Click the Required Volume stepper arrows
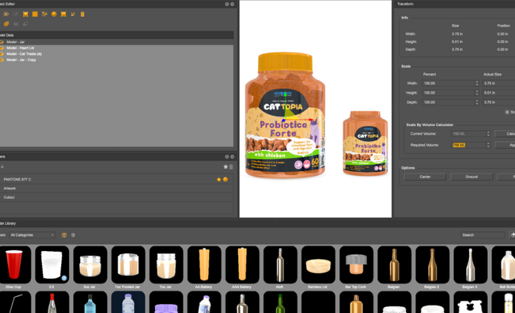The image size is (515, 313). 488,145
